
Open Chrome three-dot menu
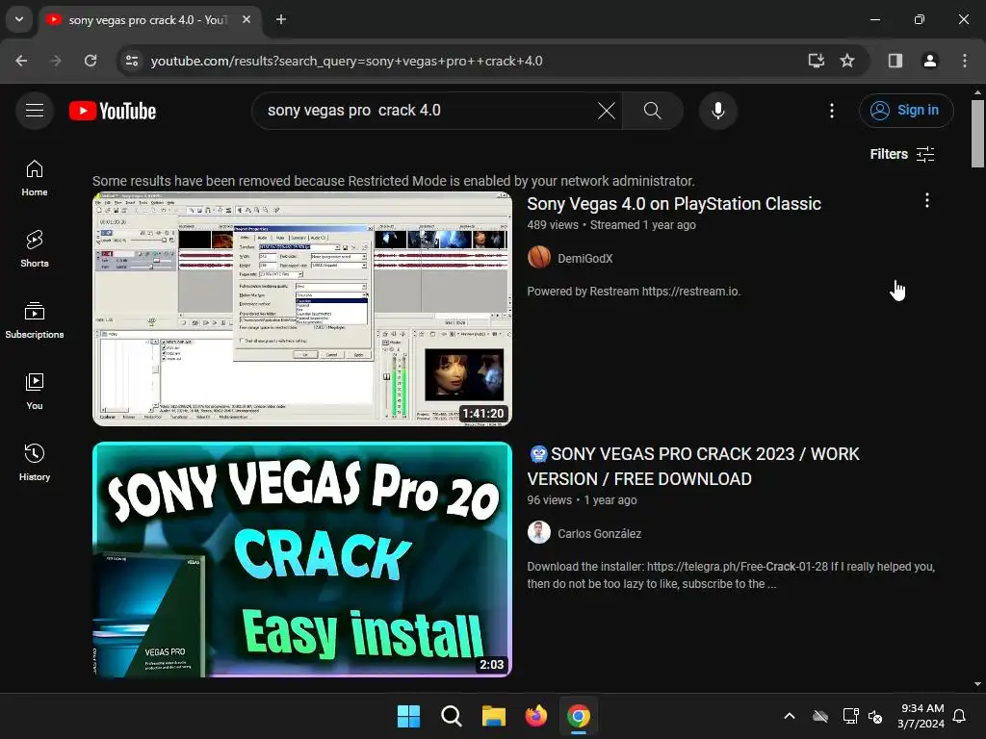[x=965, y=61]
